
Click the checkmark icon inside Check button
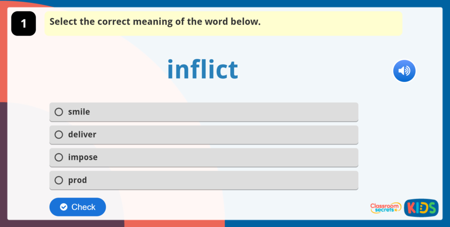coord(64,207)
